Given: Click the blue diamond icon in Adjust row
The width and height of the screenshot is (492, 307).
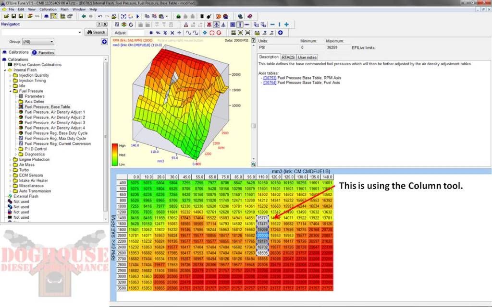Looking at the screenshot, I should click(205, 33).
